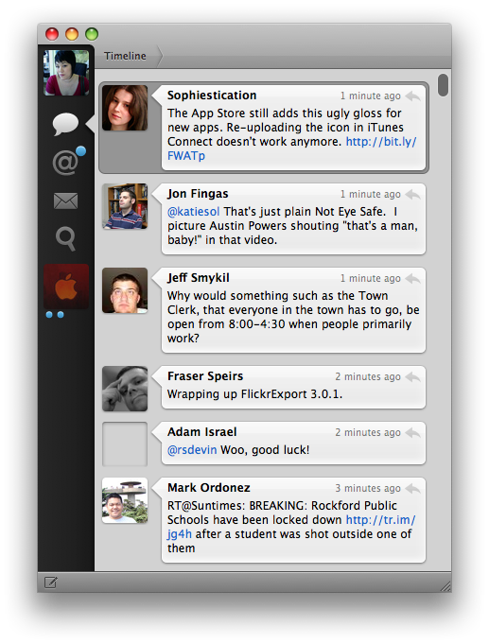Click the vertical scrollbar thumb
489x644 pixels.
tap(443, 85)
